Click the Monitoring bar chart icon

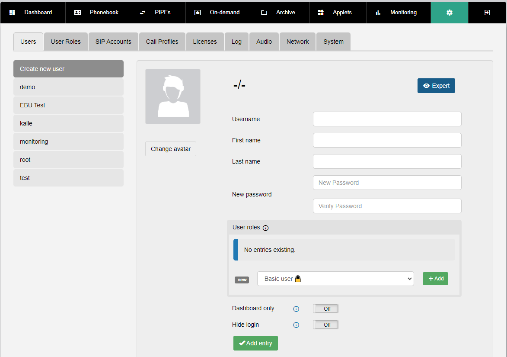click(378, 13)
